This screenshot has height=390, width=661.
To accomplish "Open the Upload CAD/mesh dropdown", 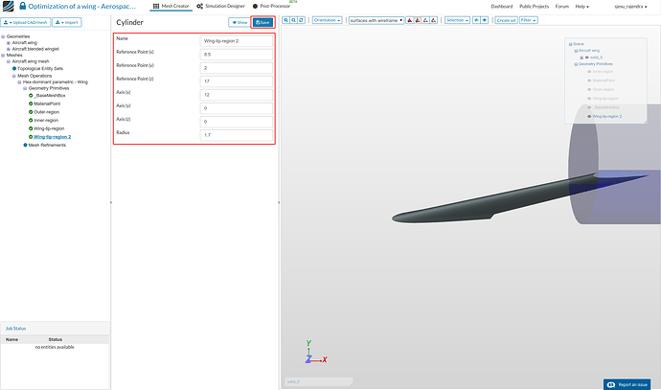I will point(25,22).
